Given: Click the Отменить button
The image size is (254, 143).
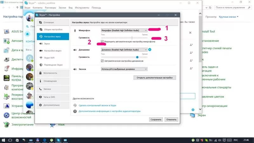Looking at the screenshot, I should point(171,119).
